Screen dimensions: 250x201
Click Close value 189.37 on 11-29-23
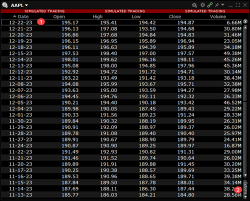click(186, 127)
